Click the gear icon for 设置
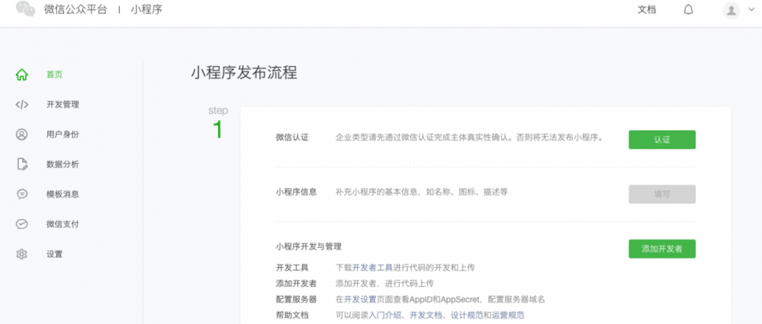The image size is (762, 324). [22, 254]
